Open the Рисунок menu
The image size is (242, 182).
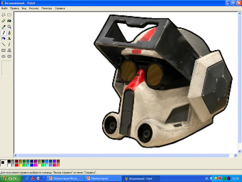click(34, 8)
